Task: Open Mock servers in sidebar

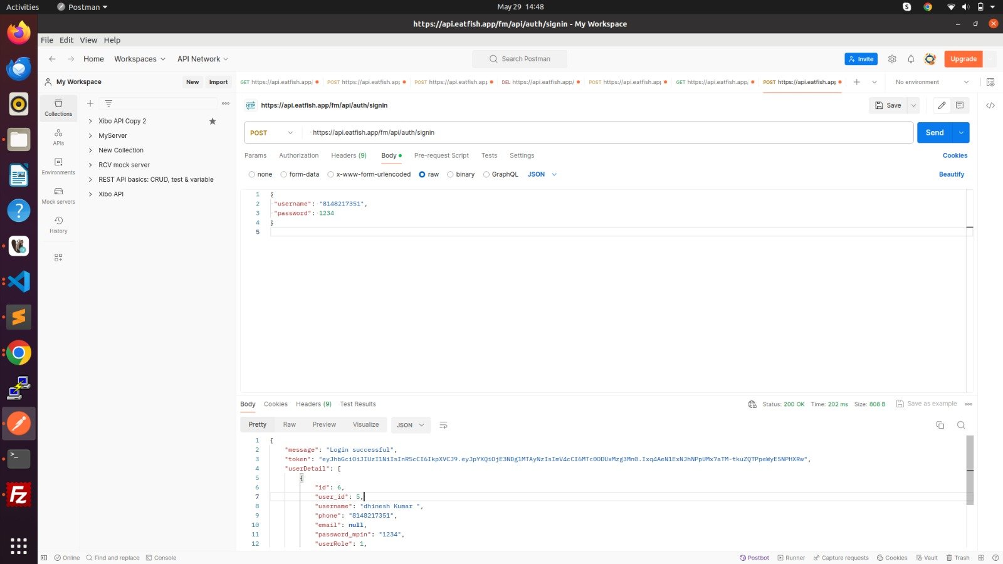Action: pos(58,195)
